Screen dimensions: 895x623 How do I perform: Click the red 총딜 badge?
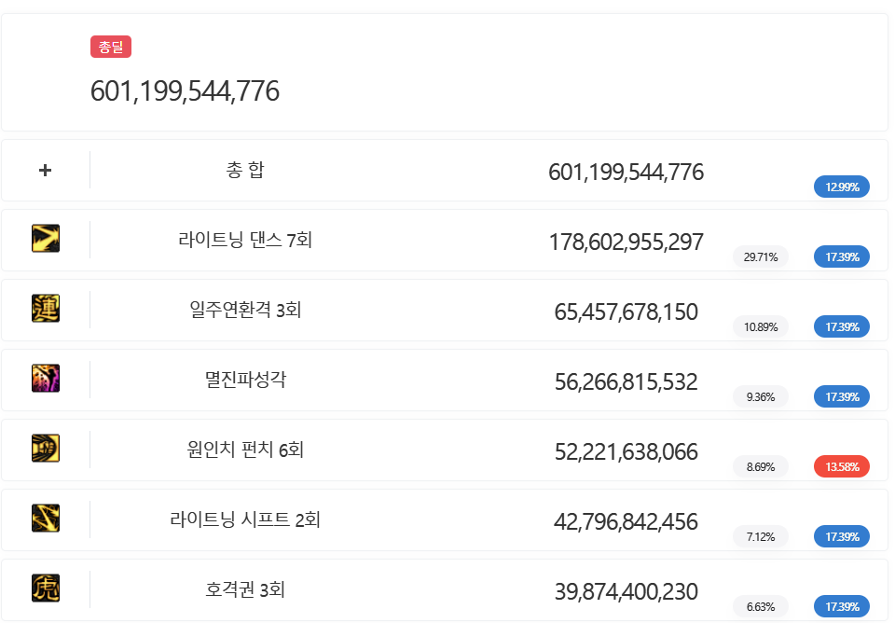pos(111,47)
